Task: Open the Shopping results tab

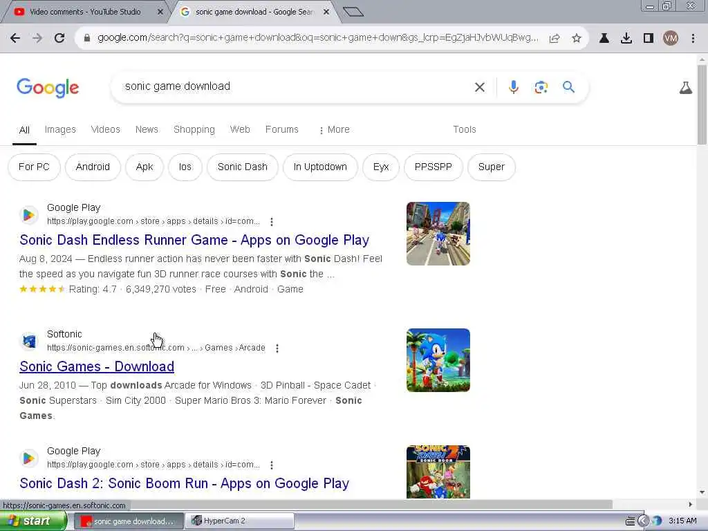Action: (x=194, y=129)
